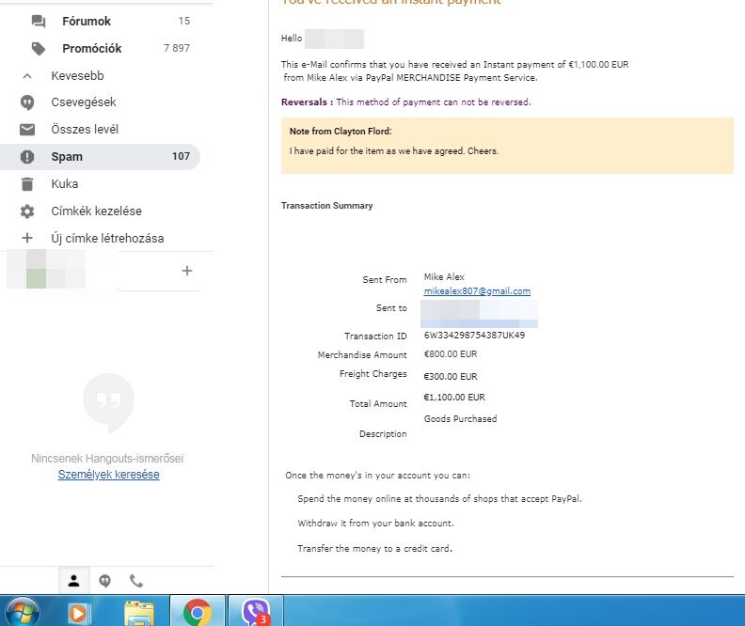The height and width of the screenshot is (626, 745).
Task: Click the Fórumok chat bubbles icon
Action: [x=39, y=21]
